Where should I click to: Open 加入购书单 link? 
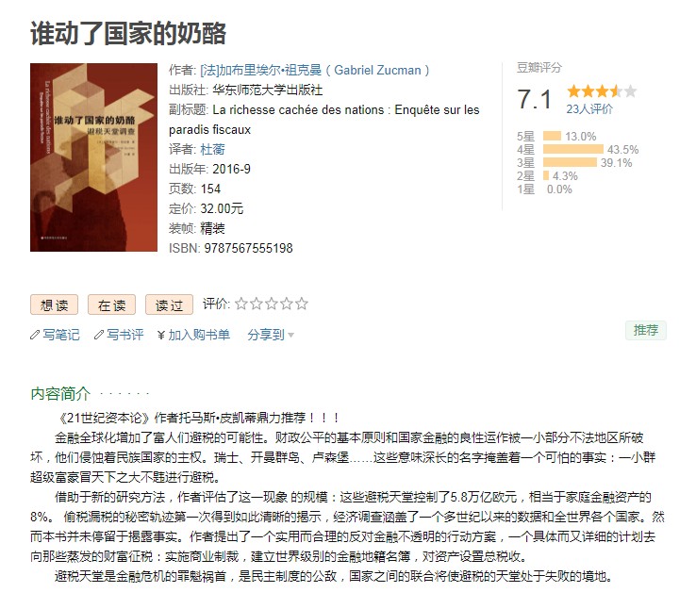[x=199, y=335]
